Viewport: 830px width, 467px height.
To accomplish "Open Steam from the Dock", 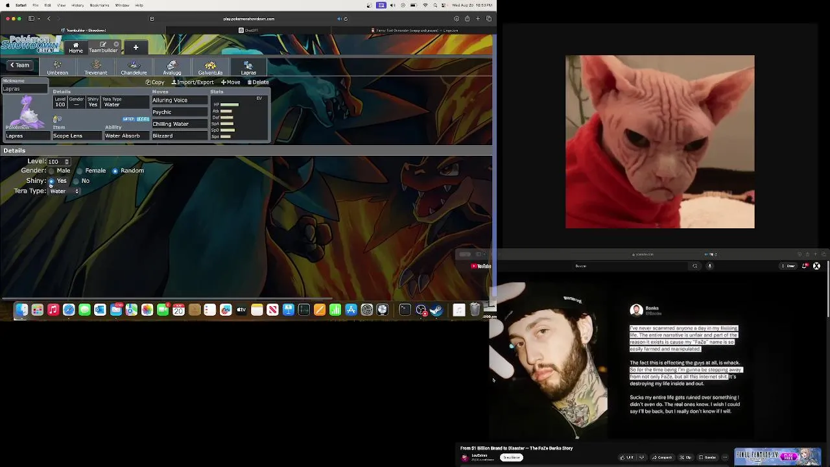I will [x=436, y=310].
